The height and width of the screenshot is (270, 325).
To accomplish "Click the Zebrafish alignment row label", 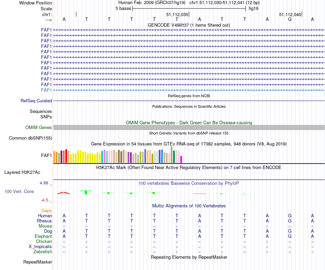I will (43, 252).
